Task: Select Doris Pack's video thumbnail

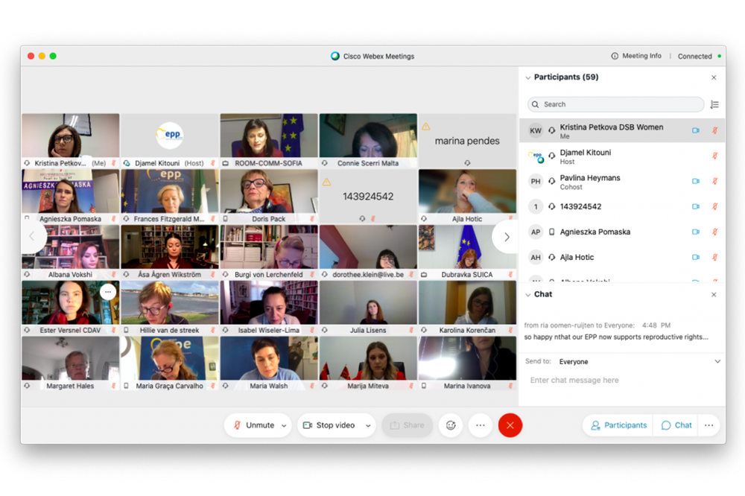Action: pyautogui.click(x=269, y=196)
